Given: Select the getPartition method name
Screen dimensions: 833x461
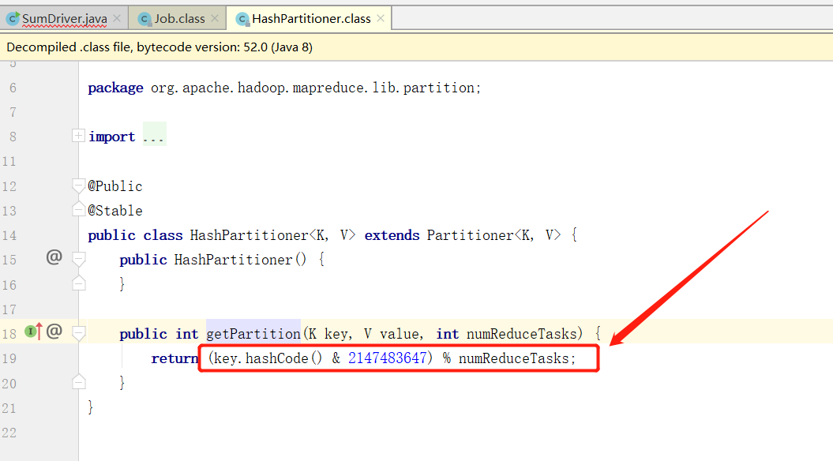Looking at the screenshot, I should tap(253, 333).
